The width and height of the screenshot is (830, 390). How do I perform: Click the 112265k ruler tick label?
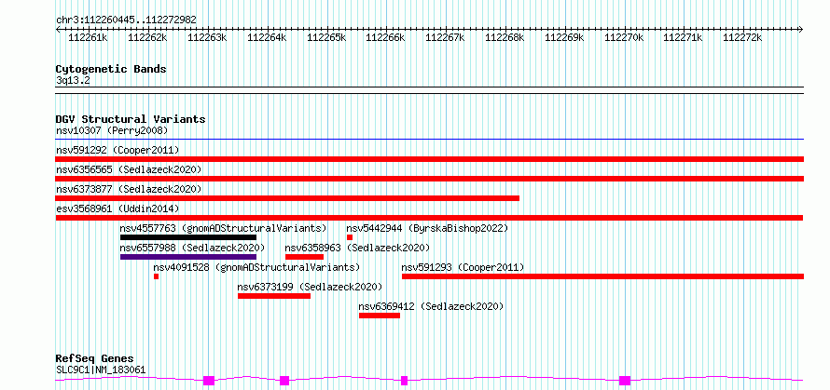pos(326,37)
